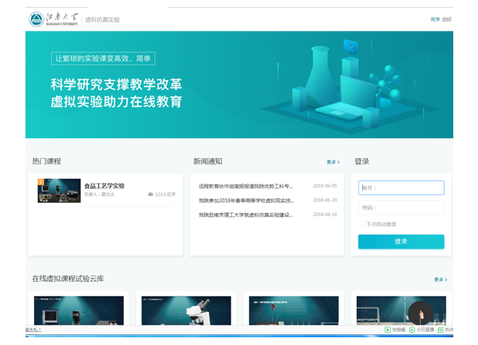478x345 pixels.
Task: Open news item dated 2018-08-10
Action: click(x=246, y=215)
